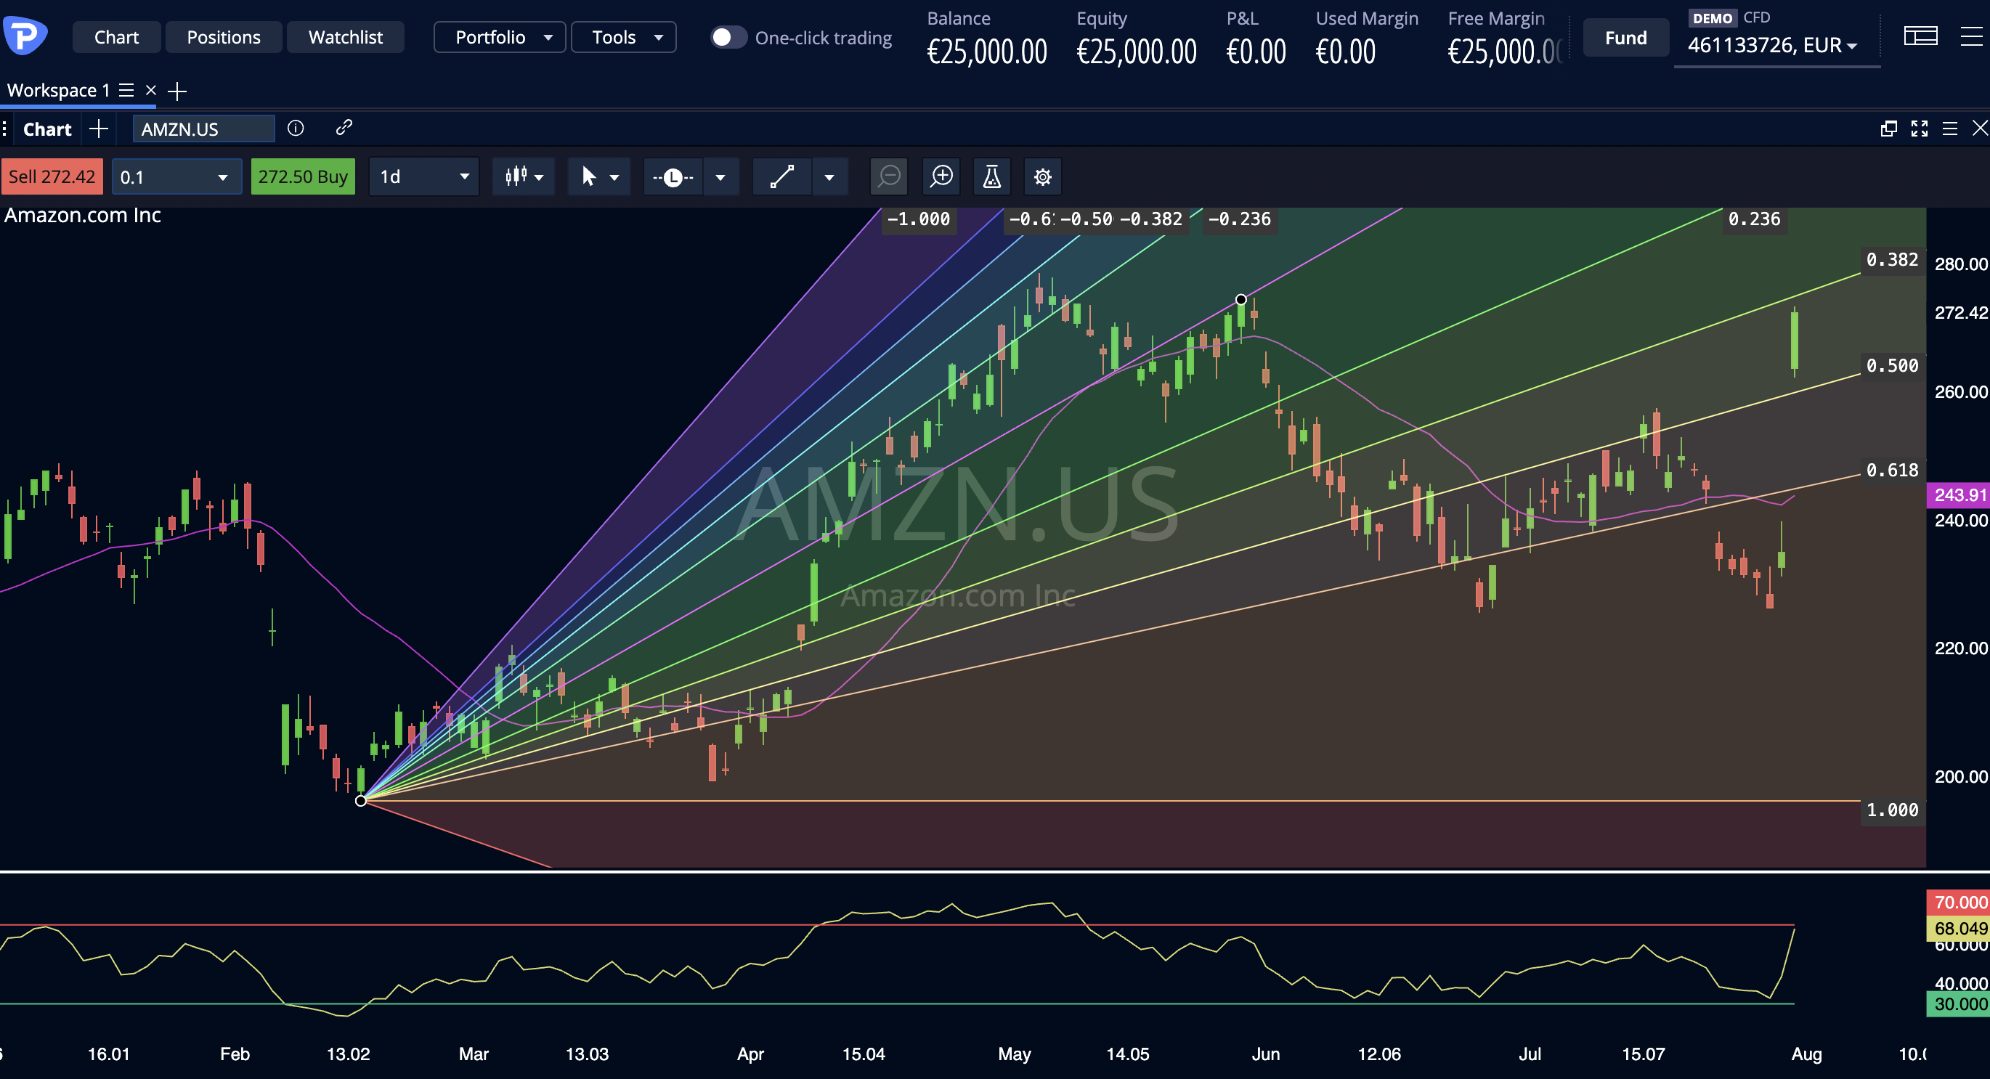Screen dimensions: 1990x1079
Task: Open account selector 461133726, EUR
Action: click(1772, 46)
